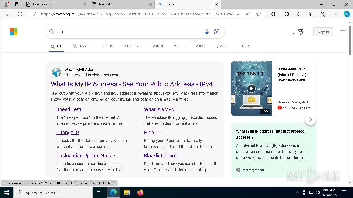This screenshot has height=198, width=353.
Task: Open the network icon in system tray
Action: [311, 193]
